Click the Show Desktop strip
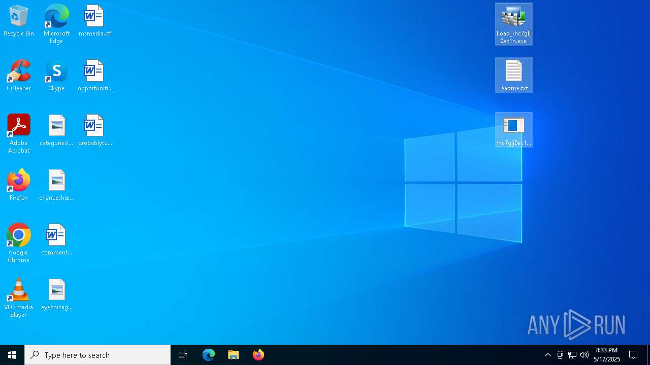The height and width of the screenshot is (365, 650). [x=648, y=355]
